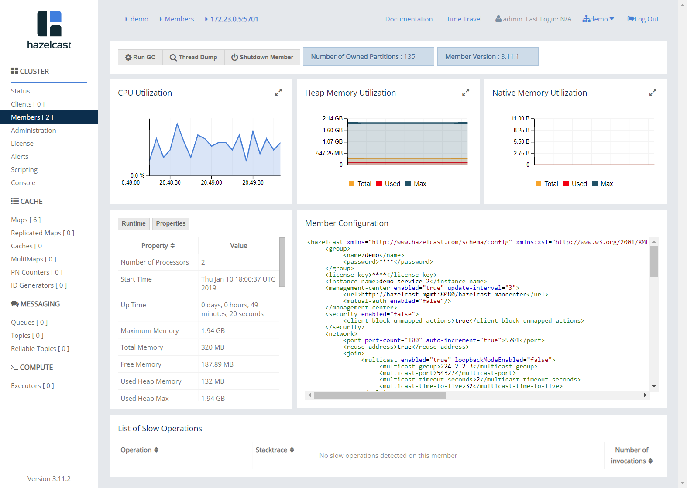Open PN Counters [ 0 ]
Viewport: 687px width, 488px height.
pyautogui.click(x=37, y=272)
